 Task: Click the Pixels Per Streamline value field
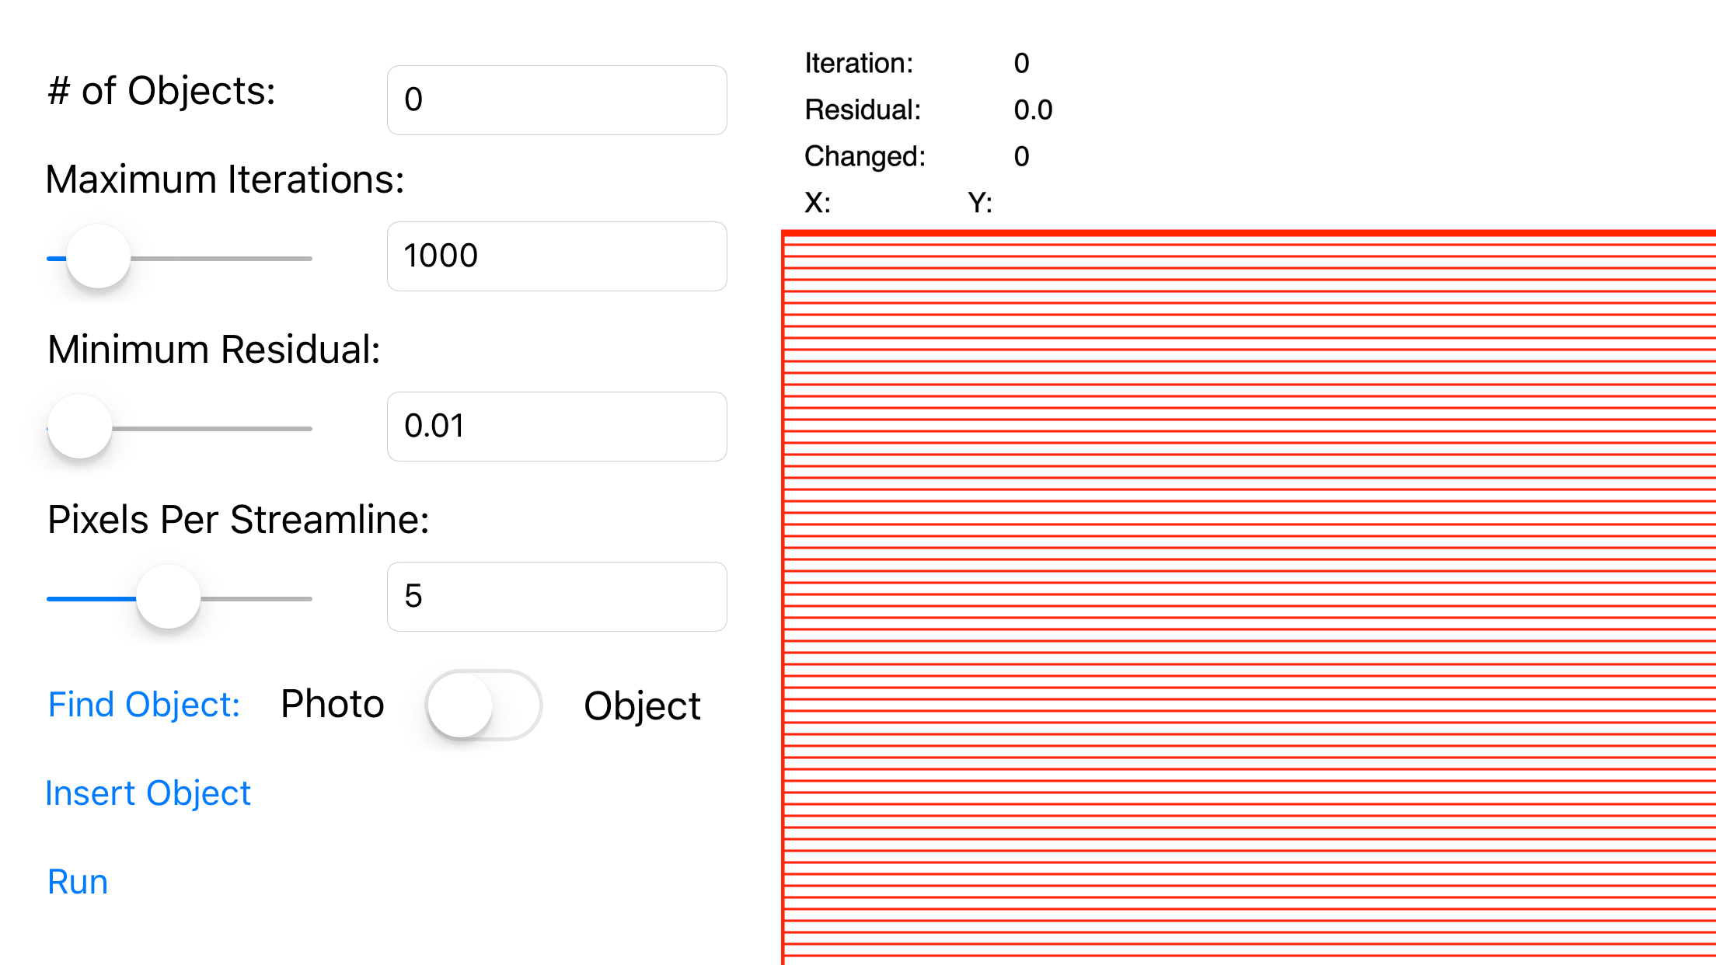tap(556, 597)
